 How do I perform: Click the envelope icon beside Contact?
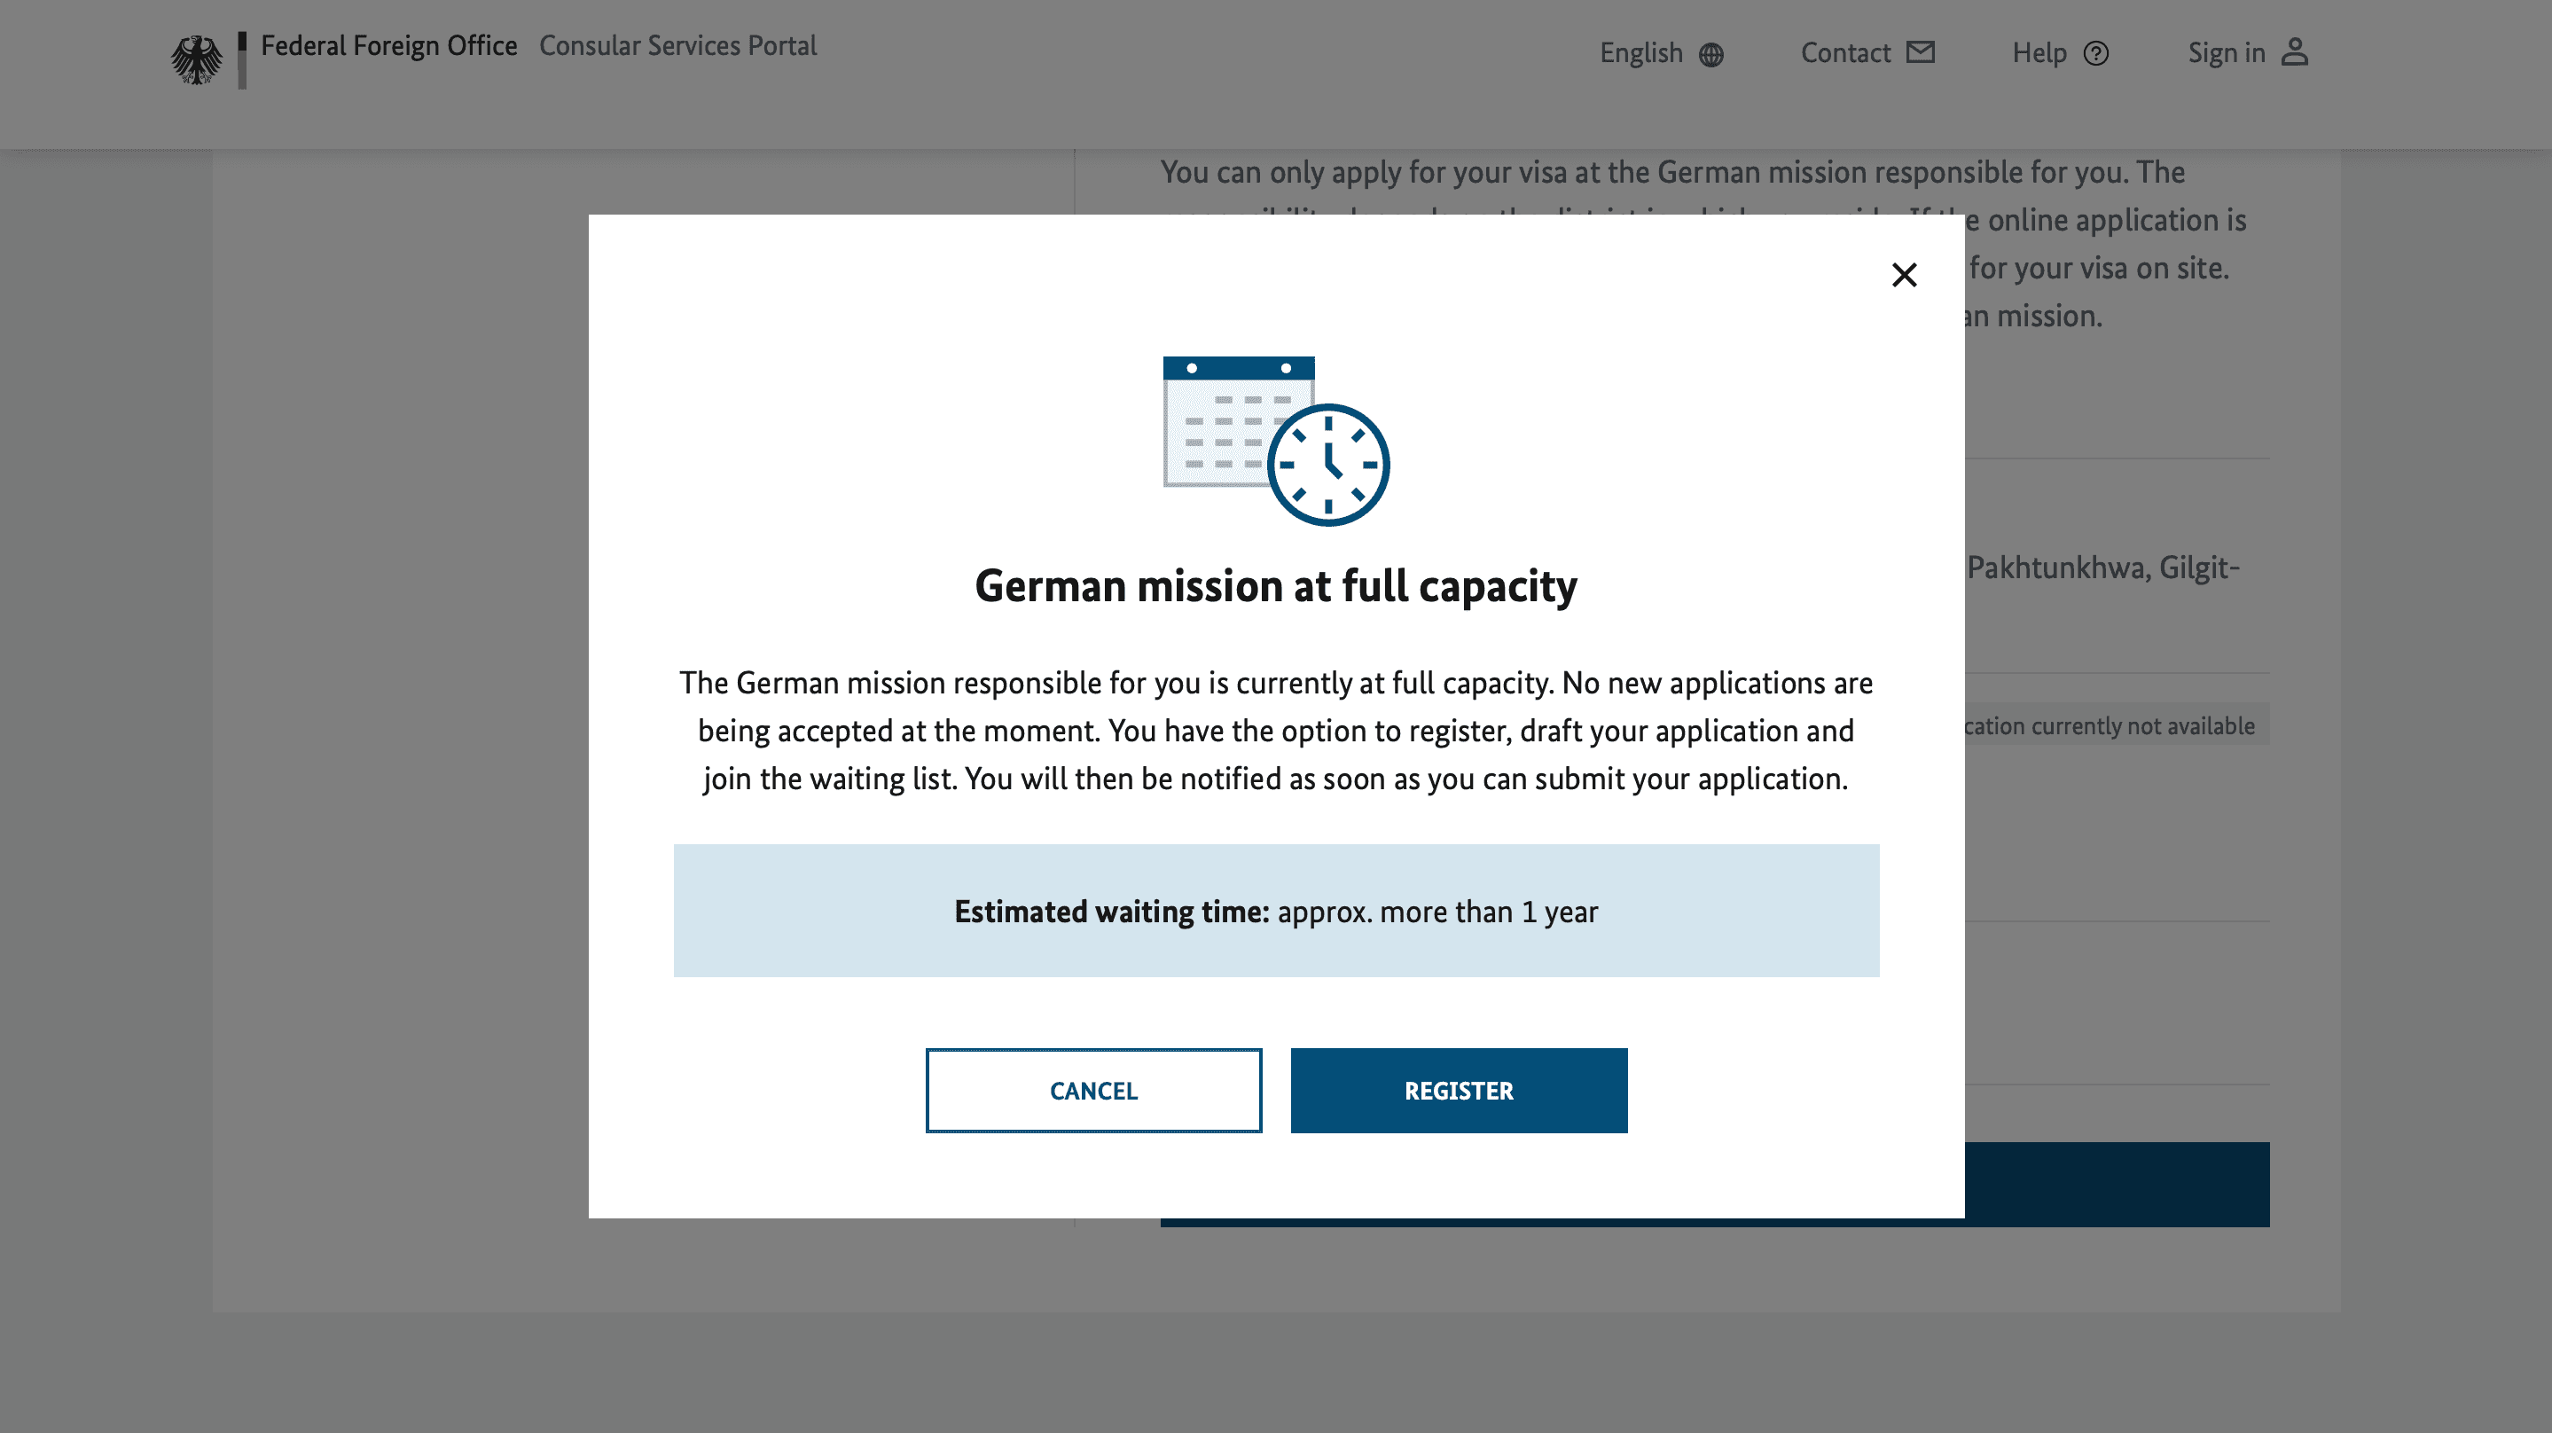pos(1920,51)
